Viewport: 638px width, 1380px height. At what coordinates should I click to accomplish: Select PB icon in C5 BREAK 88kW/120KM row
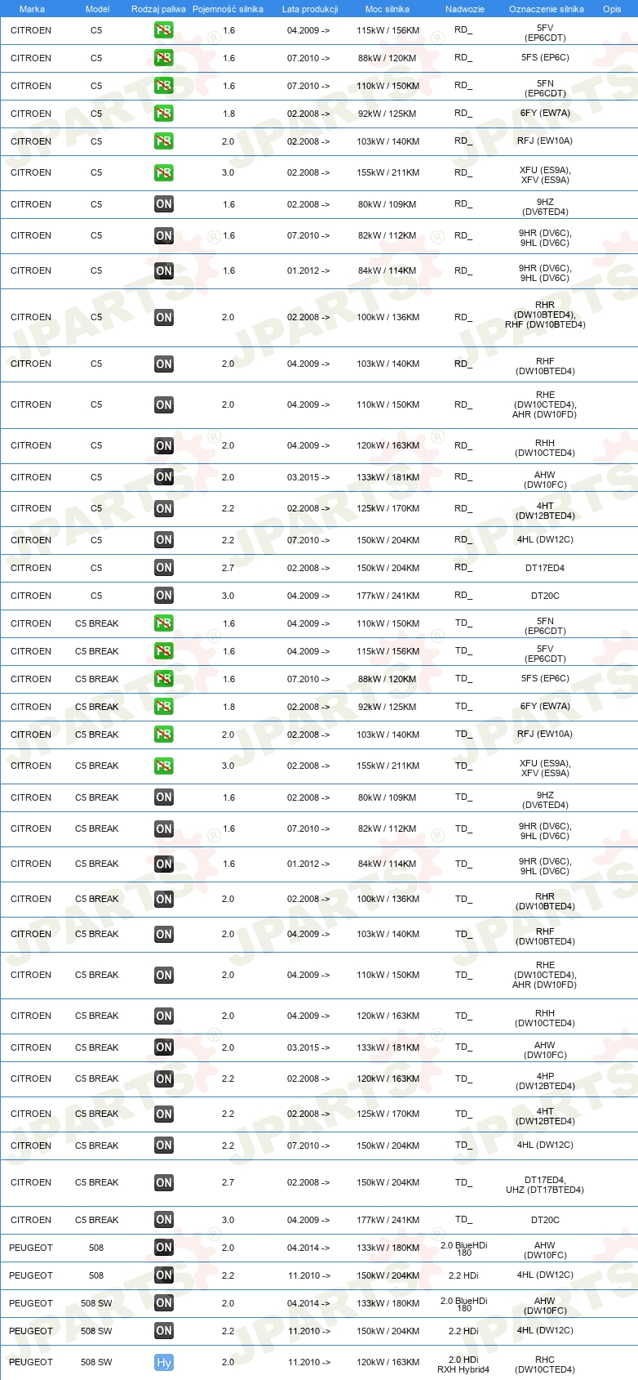164,679
